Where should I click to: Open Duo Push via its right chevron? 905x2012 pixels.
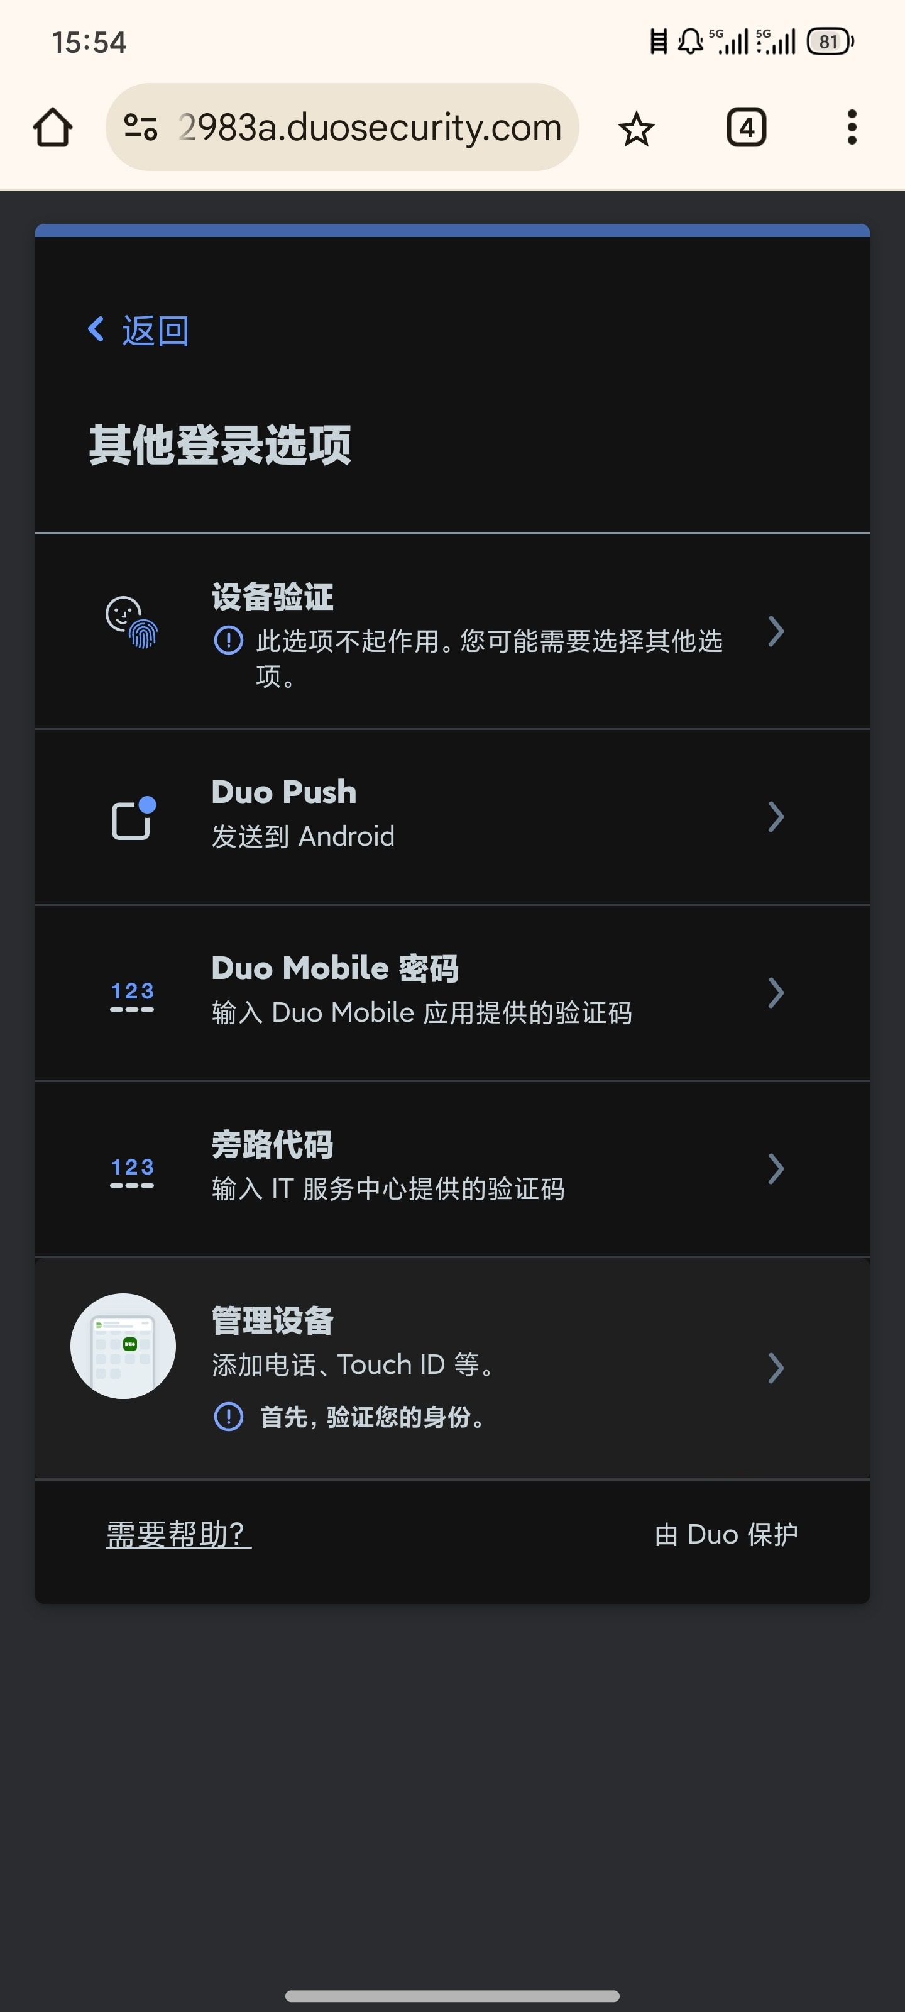pos(776,817)
